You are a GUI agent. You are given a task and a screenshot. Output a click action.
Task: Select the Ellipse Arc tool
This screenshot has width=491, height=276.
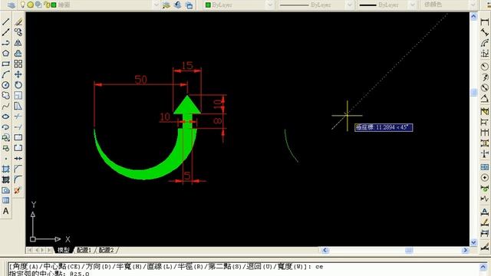tap(5, 127)
